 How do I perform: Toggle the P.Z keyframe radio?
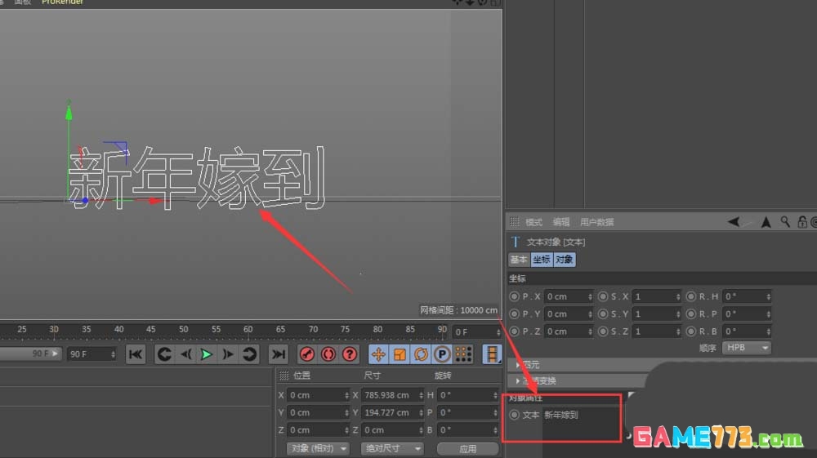(x=514, y=331)
